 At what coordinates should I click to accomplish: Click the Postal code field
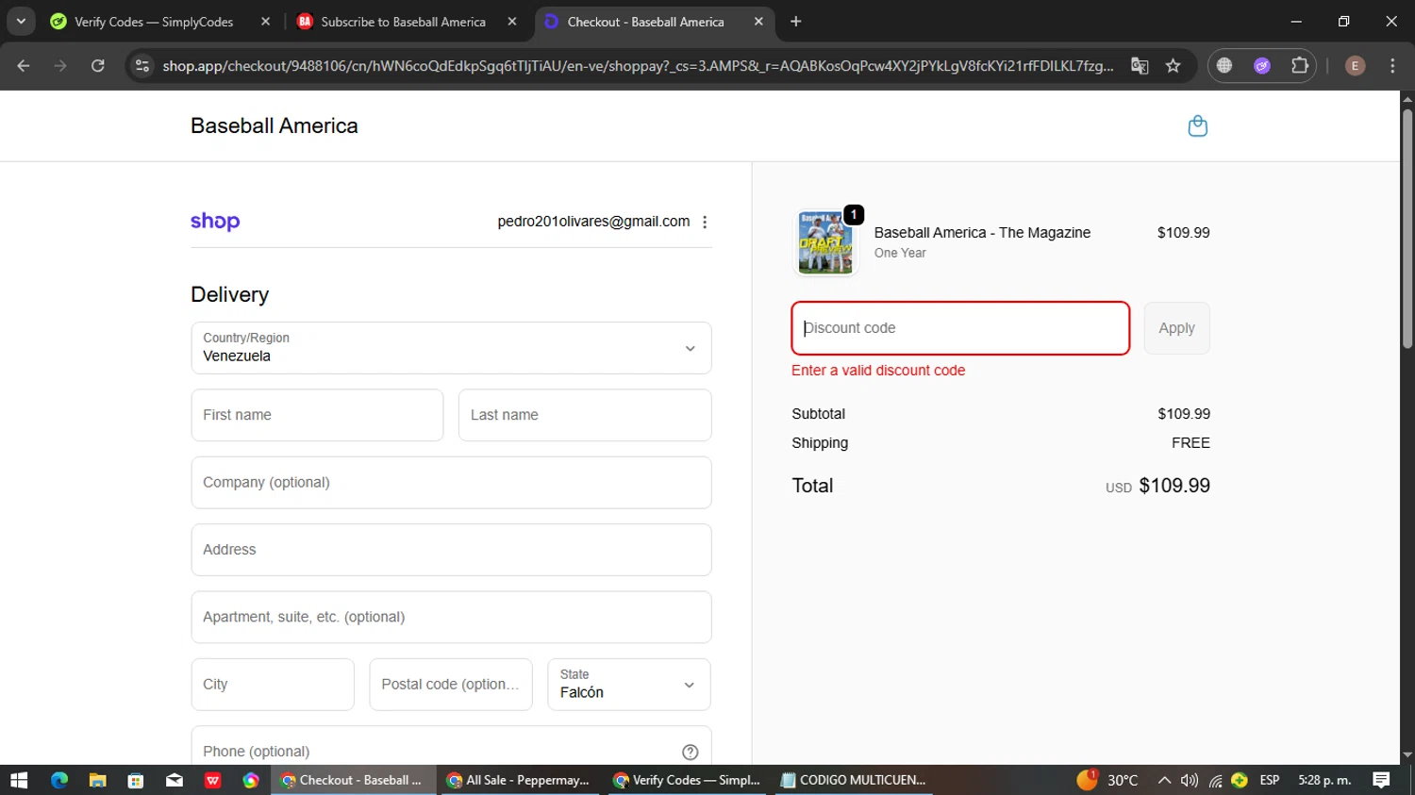pyautogui.click(x=451, y=685)
